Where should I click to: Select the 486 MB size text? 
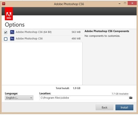click(x=76, y=38)
